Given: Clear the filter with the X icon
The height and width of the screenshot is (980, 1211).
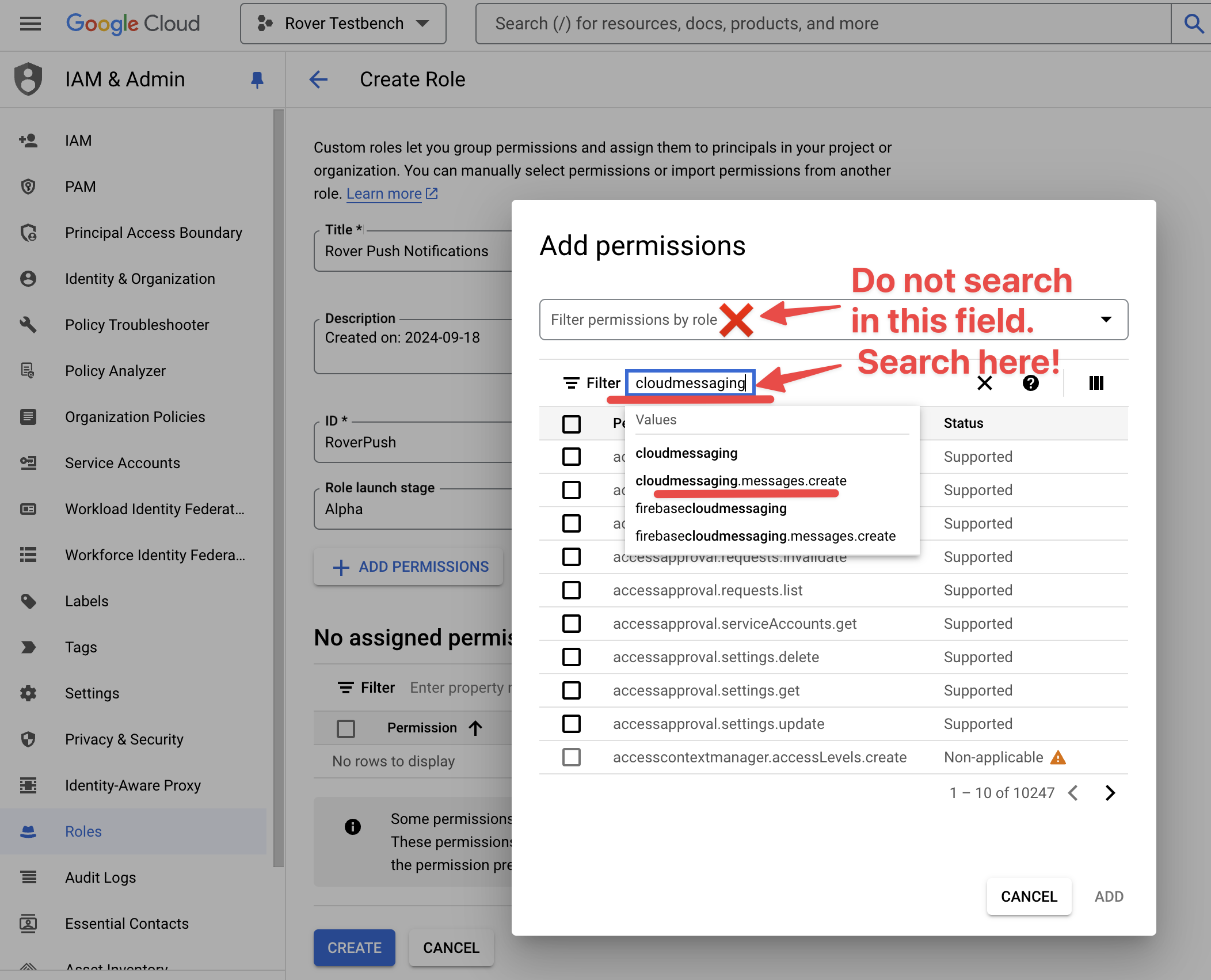Looking at the screenshot, I should [985, 383].
